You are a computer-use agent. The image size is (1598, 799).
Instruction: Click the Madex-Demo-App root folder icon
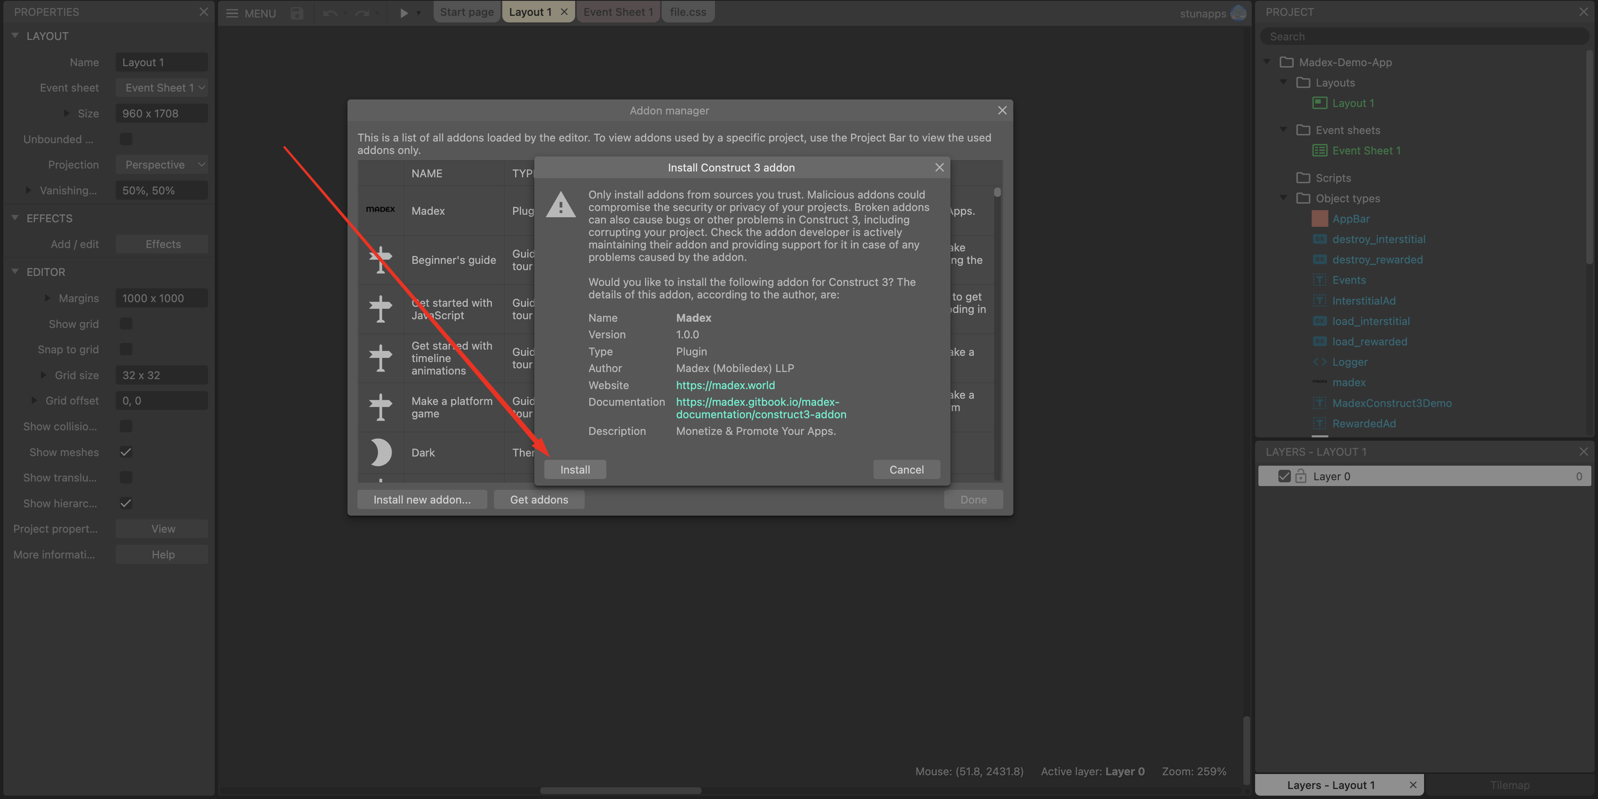[1286, 62]
